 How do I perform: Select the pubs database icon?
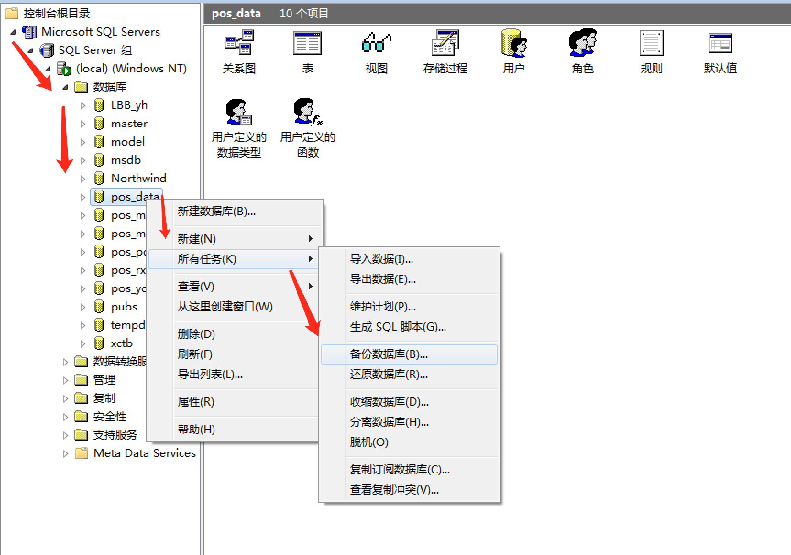pyautogui.click(x=99, y=306)
